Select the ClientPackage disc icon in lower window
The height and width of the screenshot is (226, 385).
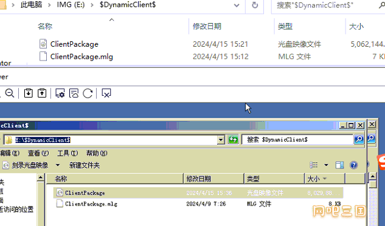(x=60, y=193)
